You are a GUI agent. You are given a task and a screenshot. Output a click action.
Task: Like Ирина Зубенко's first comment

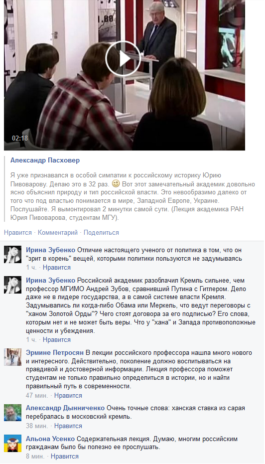[x=57, y=268]
